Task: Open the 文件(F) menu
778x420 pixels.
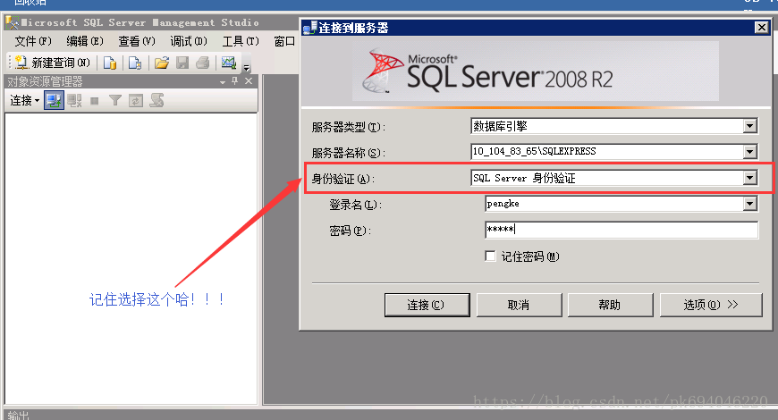Action: (x=33, y=41)
